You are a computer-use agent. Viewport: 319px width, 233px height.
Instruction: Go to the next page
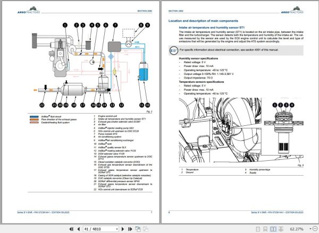123,229
